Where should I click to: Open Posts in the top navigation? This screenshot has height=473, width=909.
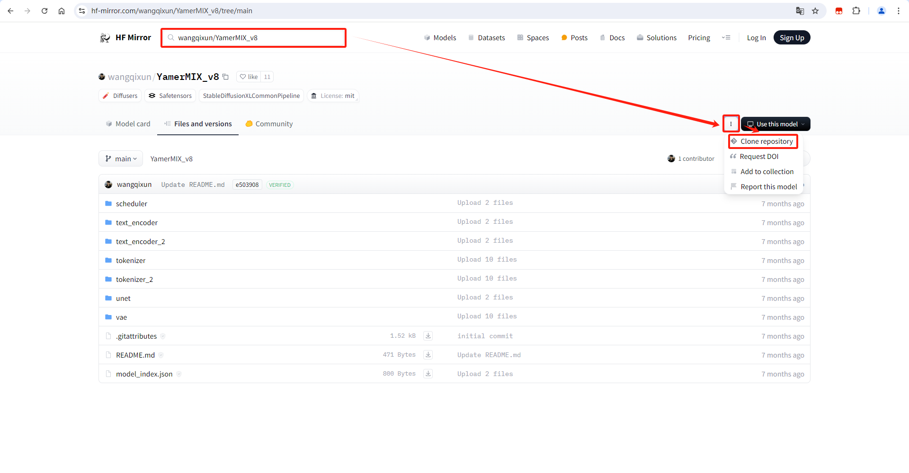(x=574, y=38)
